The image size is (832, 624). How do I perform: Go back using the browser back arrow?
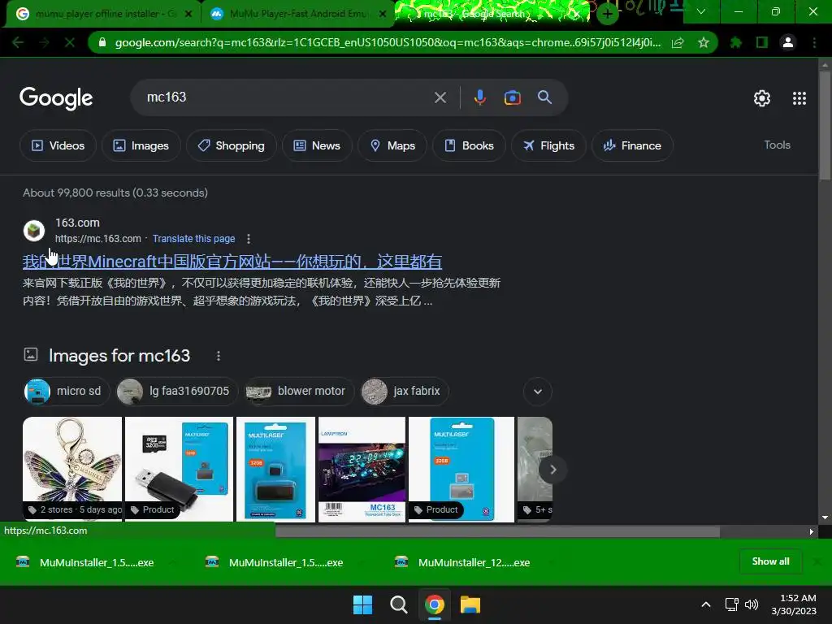click(18, 42)
